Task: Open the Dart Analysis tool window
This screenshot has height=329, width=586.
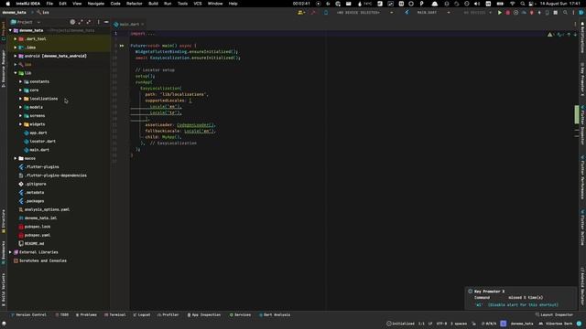Action: pos(275,314)
